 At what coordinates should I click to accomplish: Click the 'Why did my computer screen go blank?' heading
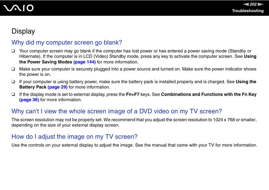pyautogui.click(x=67, y=42)
